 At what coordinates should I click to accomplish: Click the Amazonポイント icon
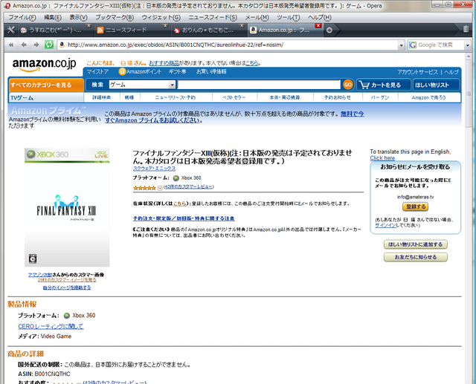coord(122,72)
